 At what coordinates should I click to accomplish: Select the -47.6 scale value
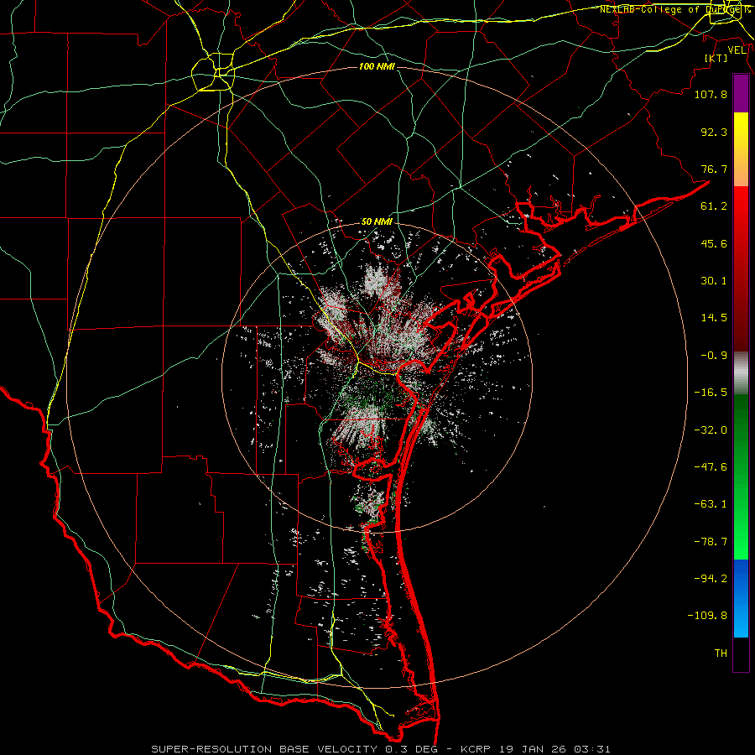point(711,467)
